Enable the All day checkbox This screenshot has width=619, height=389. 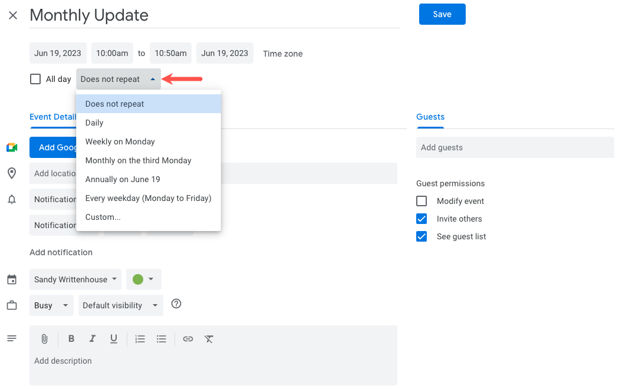point(34,78)
